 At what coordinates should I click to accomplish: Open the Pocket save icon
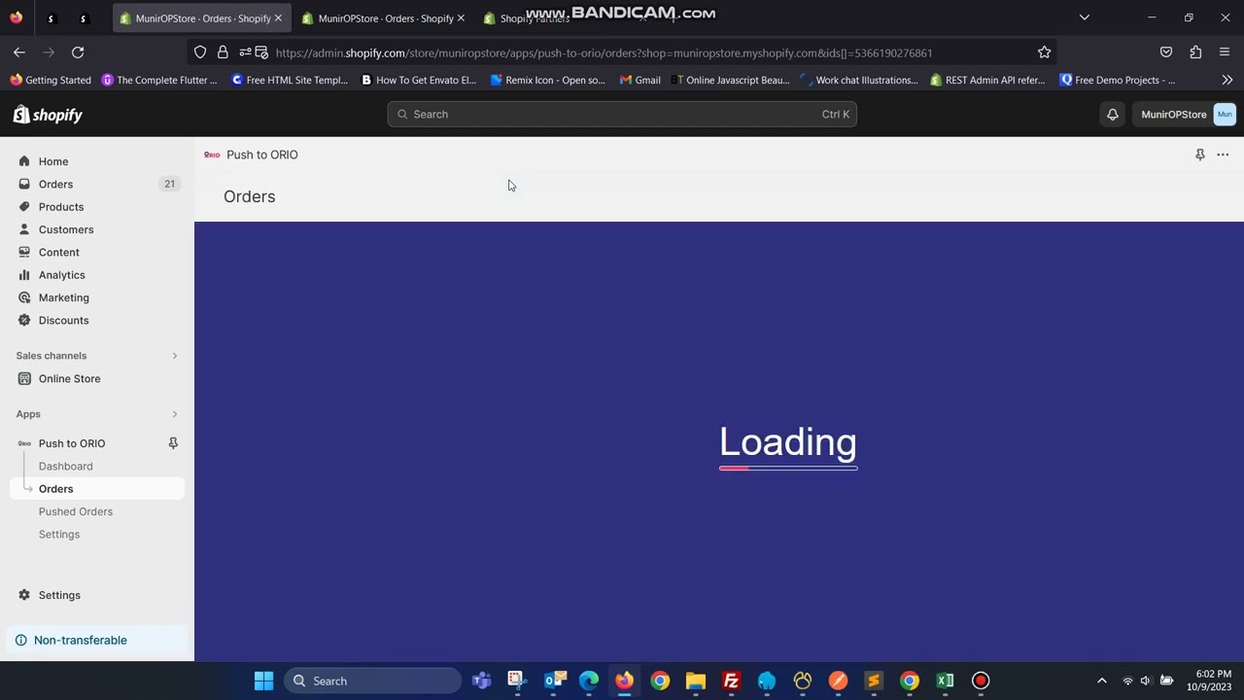pos(1166,52)
